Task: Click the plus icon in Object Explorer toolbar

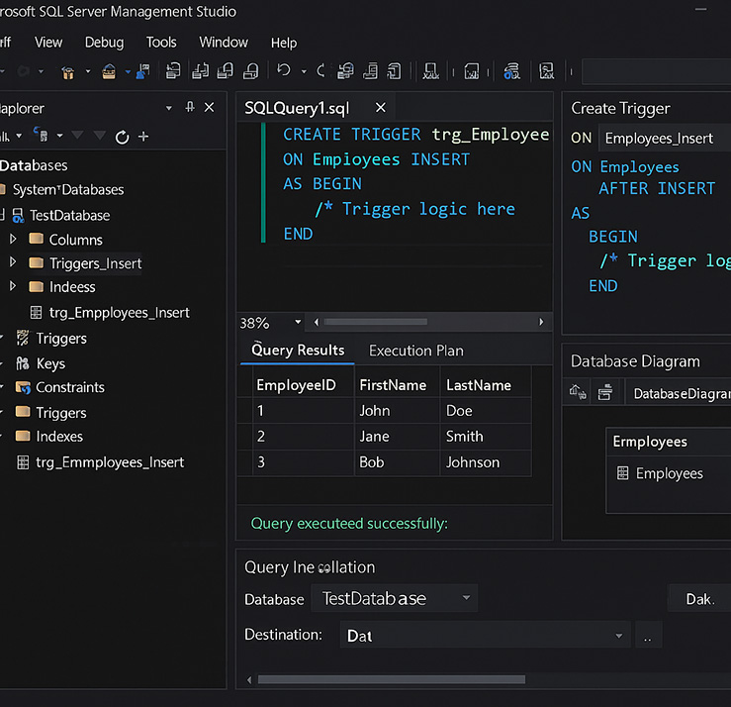Action: [x=143, y=137]
